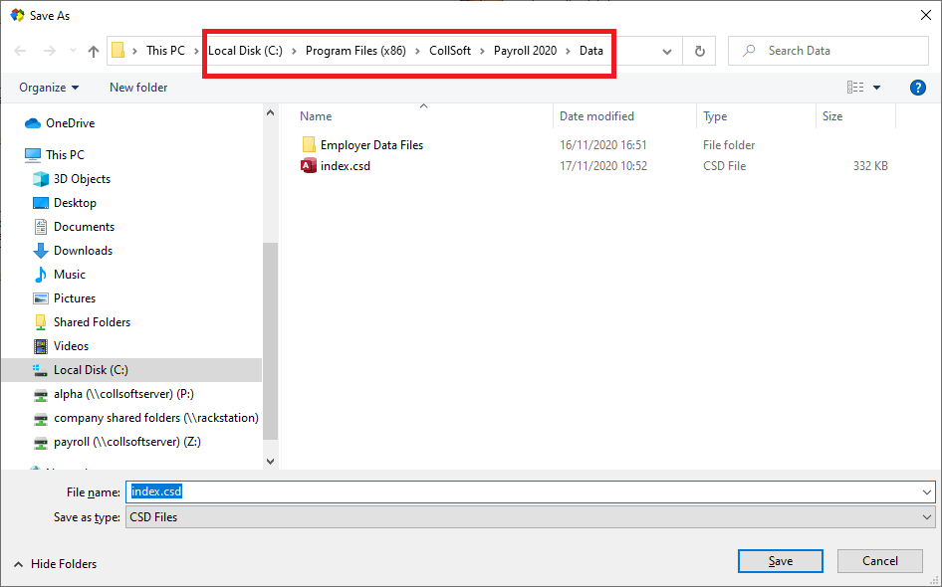The width and height of the screenshot is (942, 587).
Task: Click the index.csd file icon
Action: 309,166
